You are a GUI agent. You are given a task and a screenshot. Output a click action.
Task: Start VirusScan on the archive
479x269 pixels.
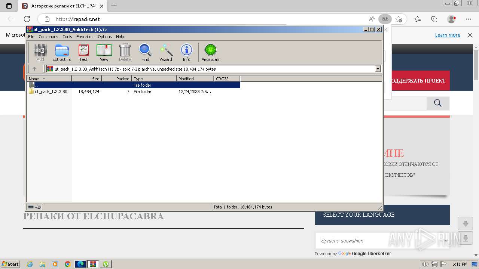point(210,52)
